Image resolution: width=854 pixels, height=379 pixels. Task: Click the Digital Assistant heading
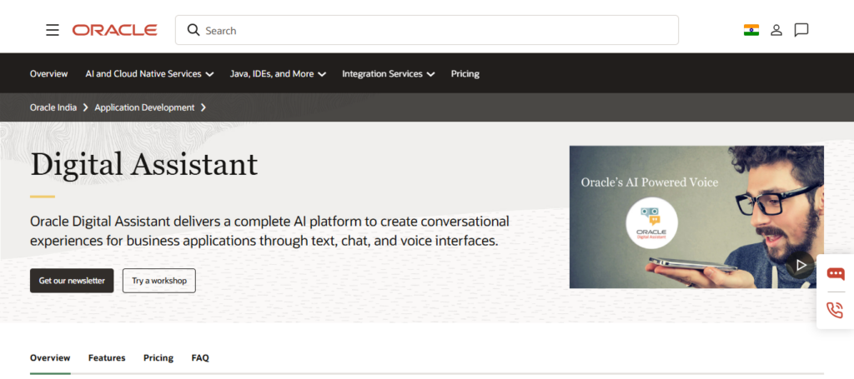(143, 164)
